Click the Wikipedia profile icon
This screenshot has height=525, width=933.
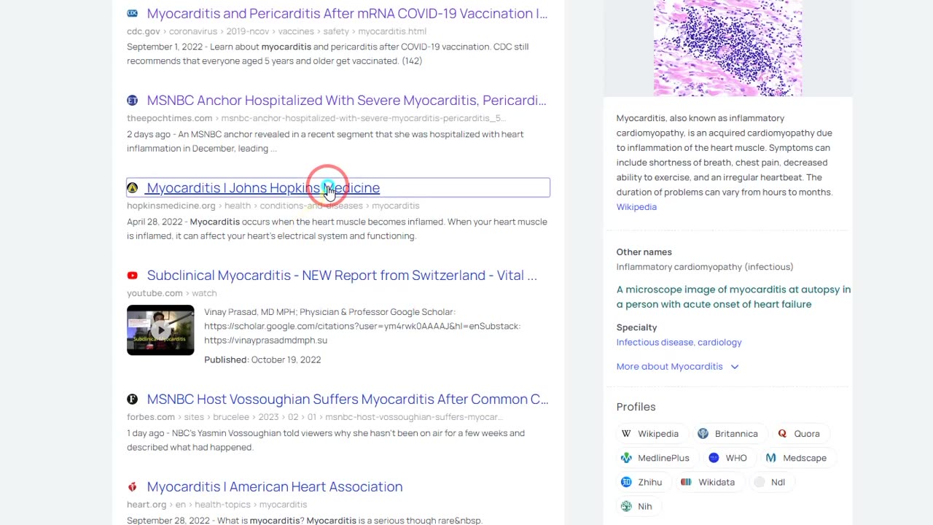tap(626, 433)
